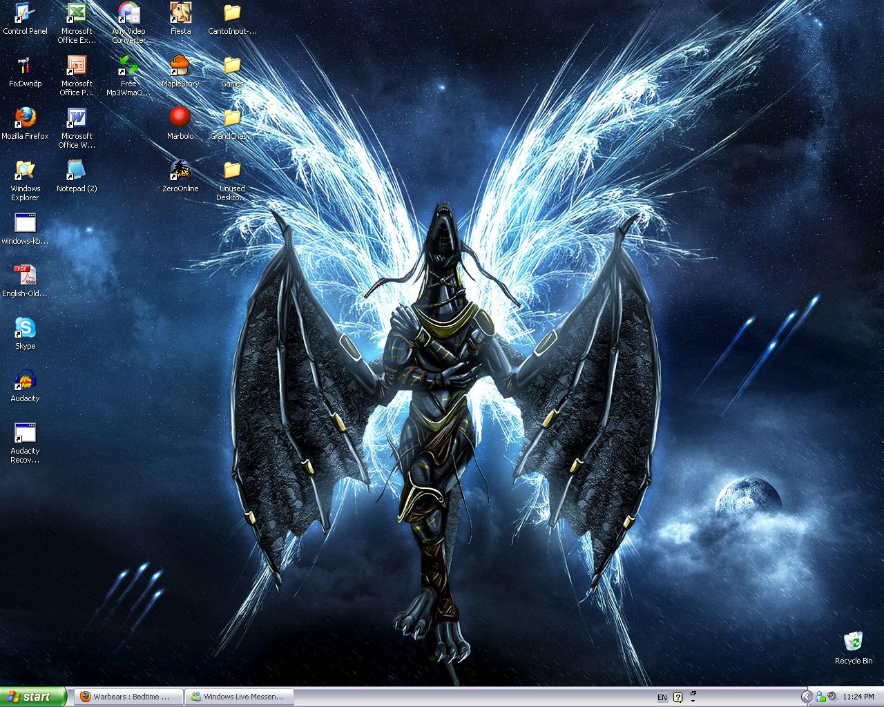Open the Notepad (2) icon

point(77,176)
